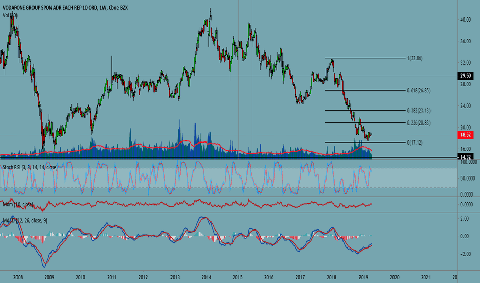Select the -2.00 MACD scale value
Viewport: 480px width, 283px height.
465,254
